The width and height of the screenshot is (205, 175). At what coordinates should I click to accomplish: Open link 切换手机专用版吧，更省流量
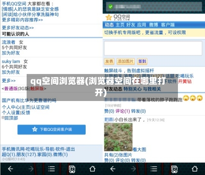pyautogui.click(x=145, y=32)
